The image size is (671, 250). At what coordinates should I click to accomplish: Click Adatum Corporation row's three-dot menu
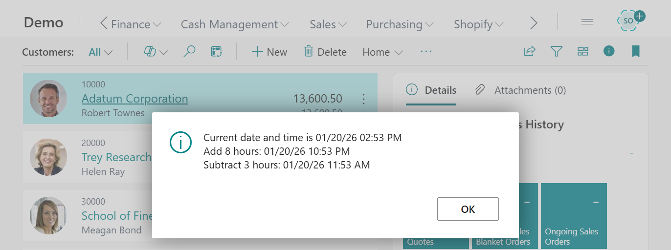pyautogui.click(x=363, y=99)
